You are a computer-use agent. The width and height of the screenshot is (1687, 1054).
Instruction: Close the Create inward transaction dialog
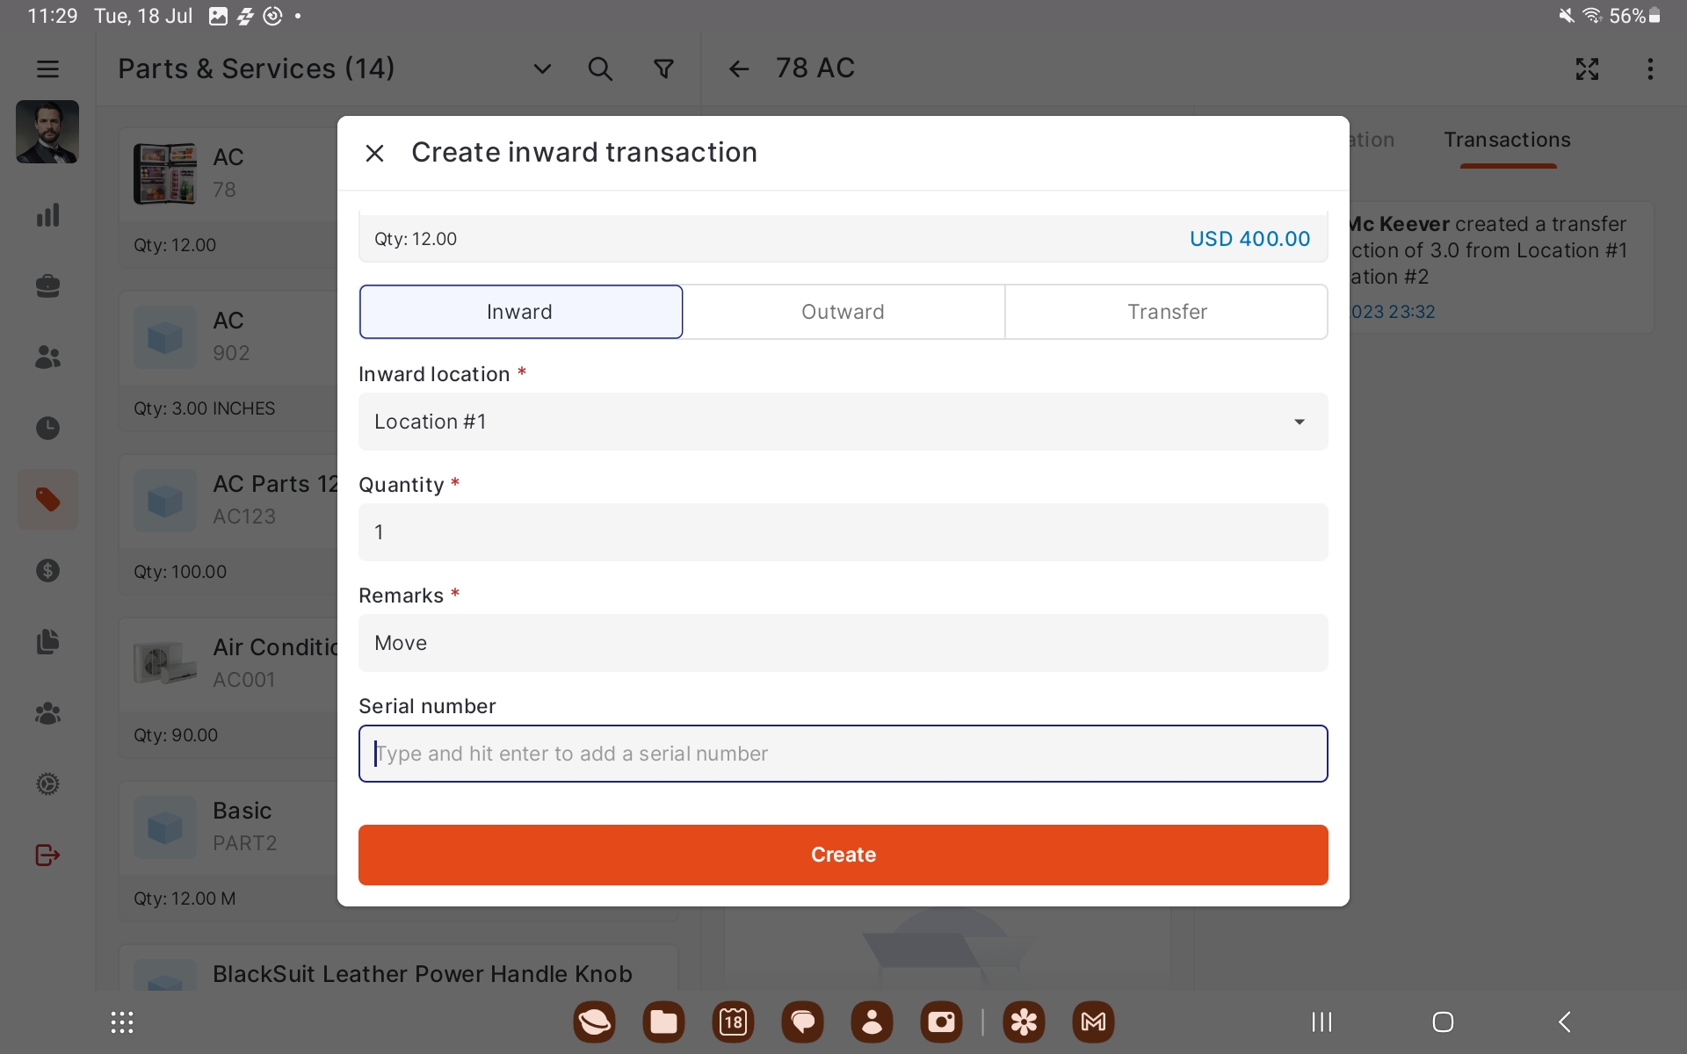(x=374, y=153)
